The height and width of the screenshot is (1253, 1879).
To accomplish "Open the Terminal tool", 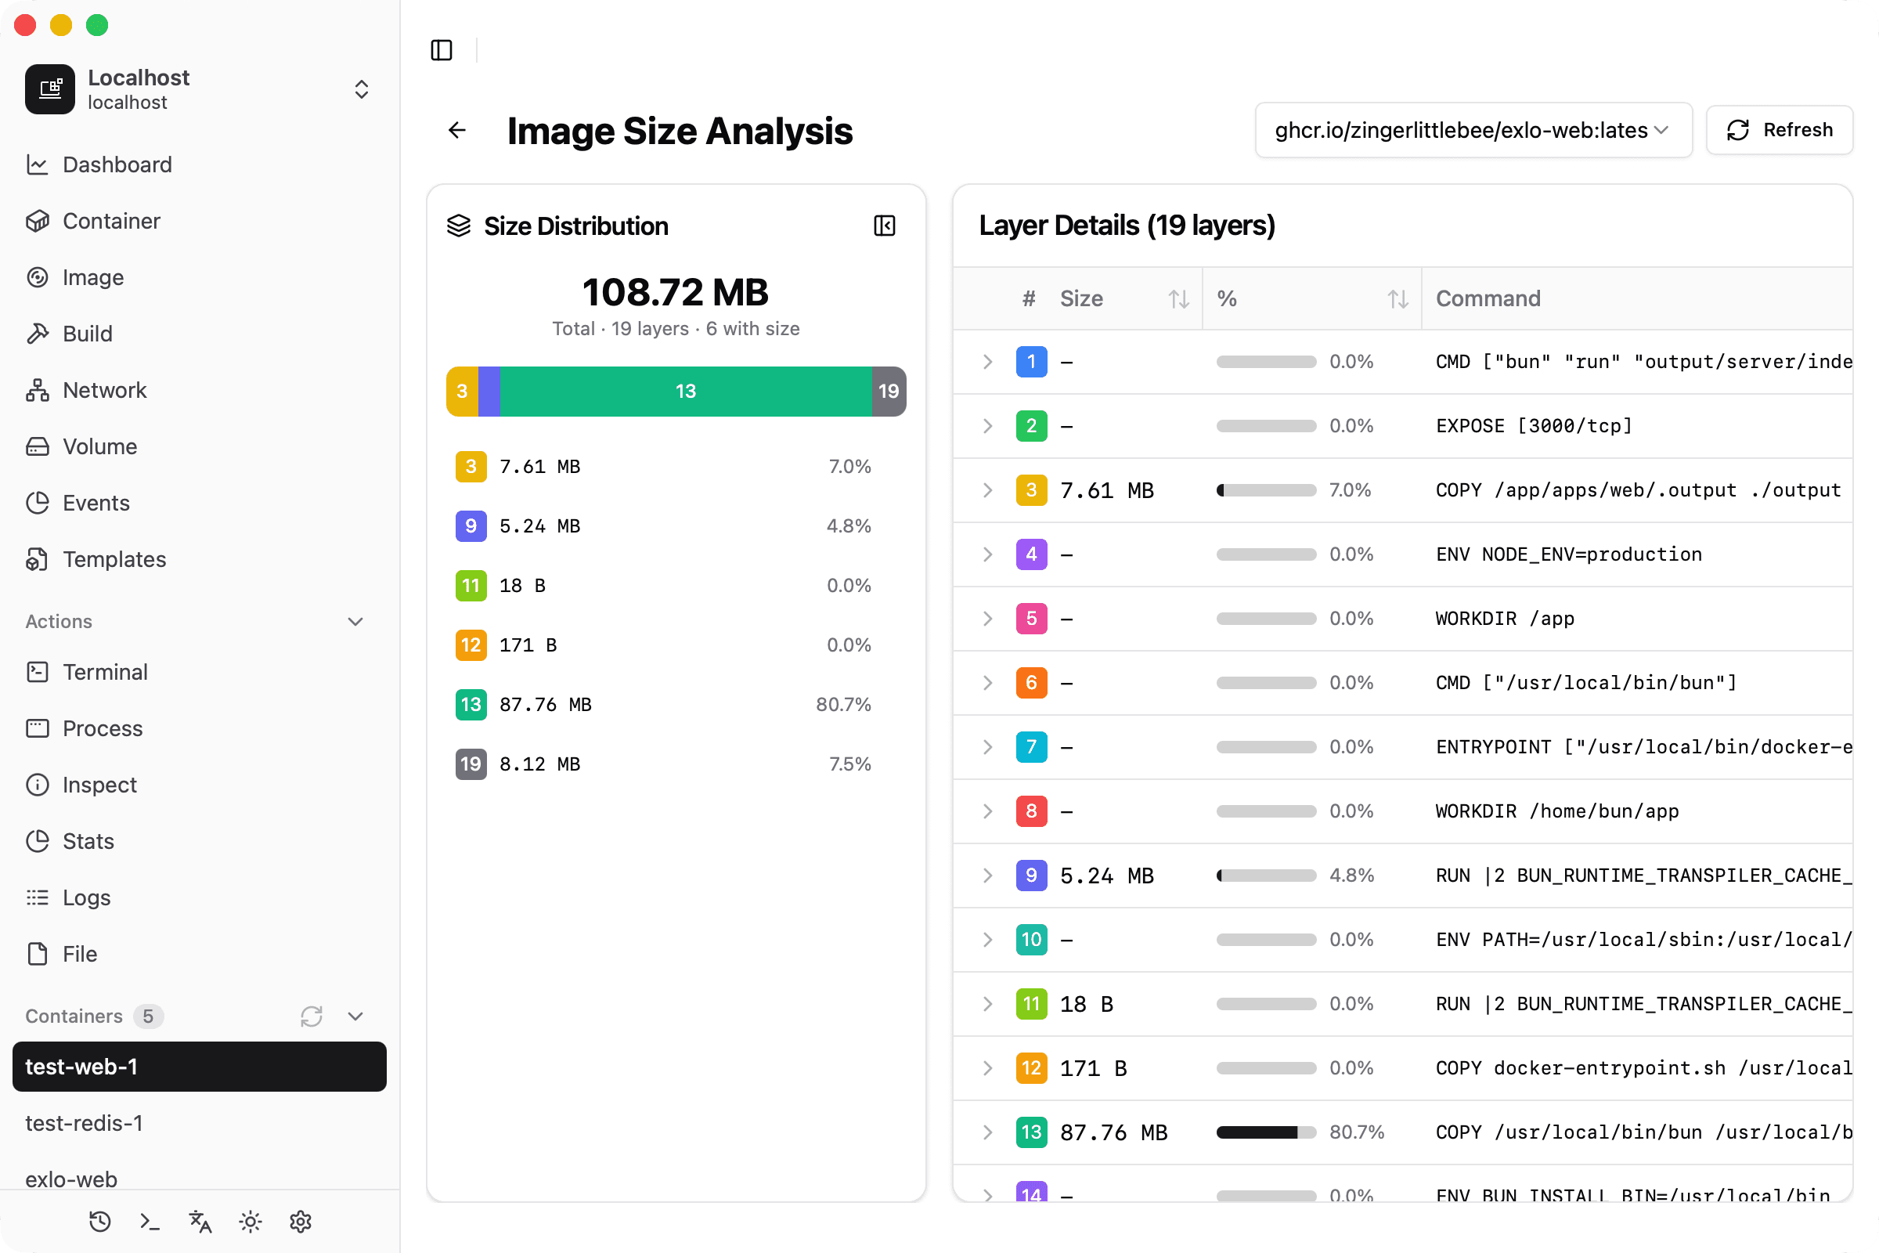I will pyautogui.click(x=105, y=672).
